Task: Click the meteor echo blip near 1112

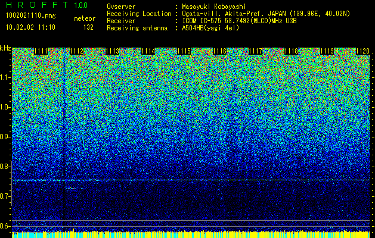Action: click(x=71, y=189)
